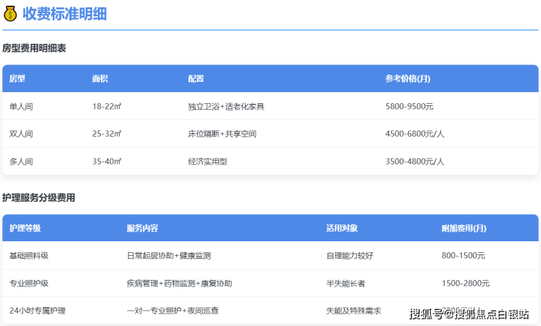Click the 护理服务分级费用 section heading

tap(39, 197)
